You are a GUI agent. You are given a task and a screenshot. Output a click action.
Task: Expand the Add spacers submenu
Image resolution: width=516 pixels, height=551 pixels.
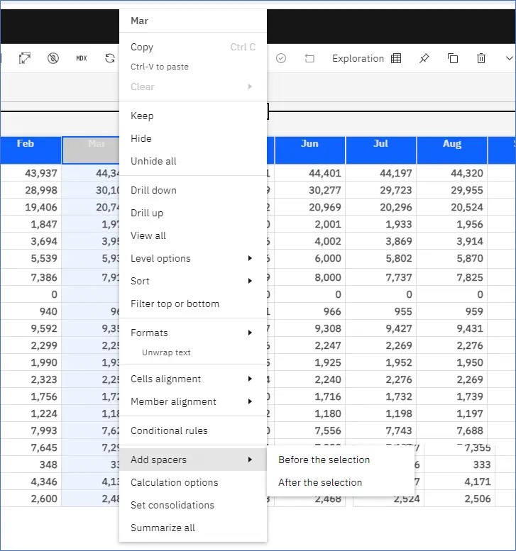[193, 460]
